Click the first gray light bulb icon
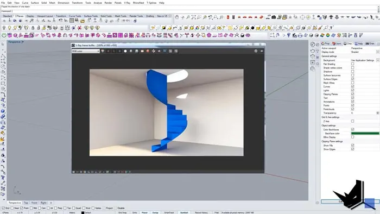 coord(4,28)
